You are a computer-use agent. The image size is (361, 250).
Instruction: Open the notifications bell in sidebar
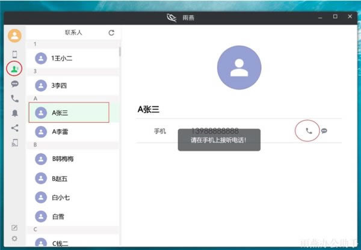(x=14, y=113)
